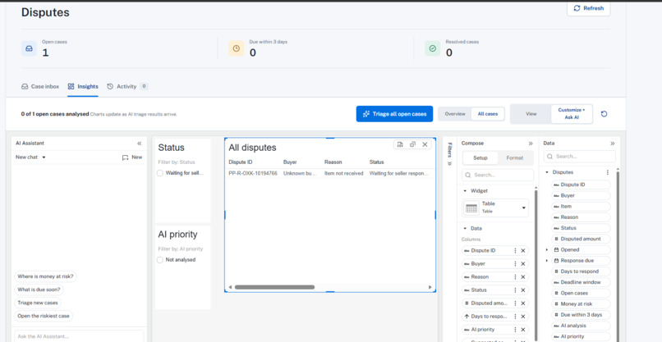The width and height of the screenshot is (662, 342).
Task: Click Triage all open cases button
Action: [394, 114]
